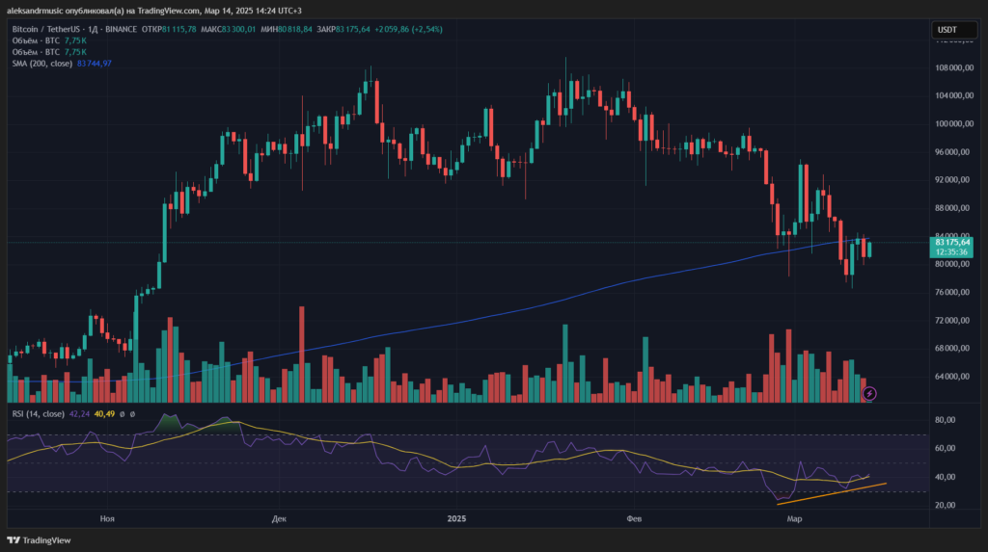The width and height of the screenshot is (988, 552).
Task: Open the USDT currency selector
Action: [x=947, y=31]
